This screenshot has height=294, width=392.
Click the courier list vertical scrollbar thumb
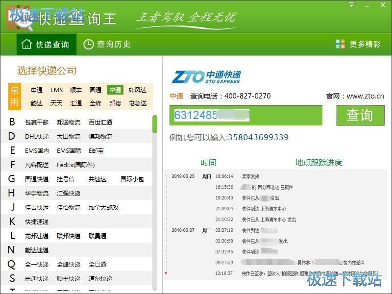pyautogui.click(x=155, y=124)
